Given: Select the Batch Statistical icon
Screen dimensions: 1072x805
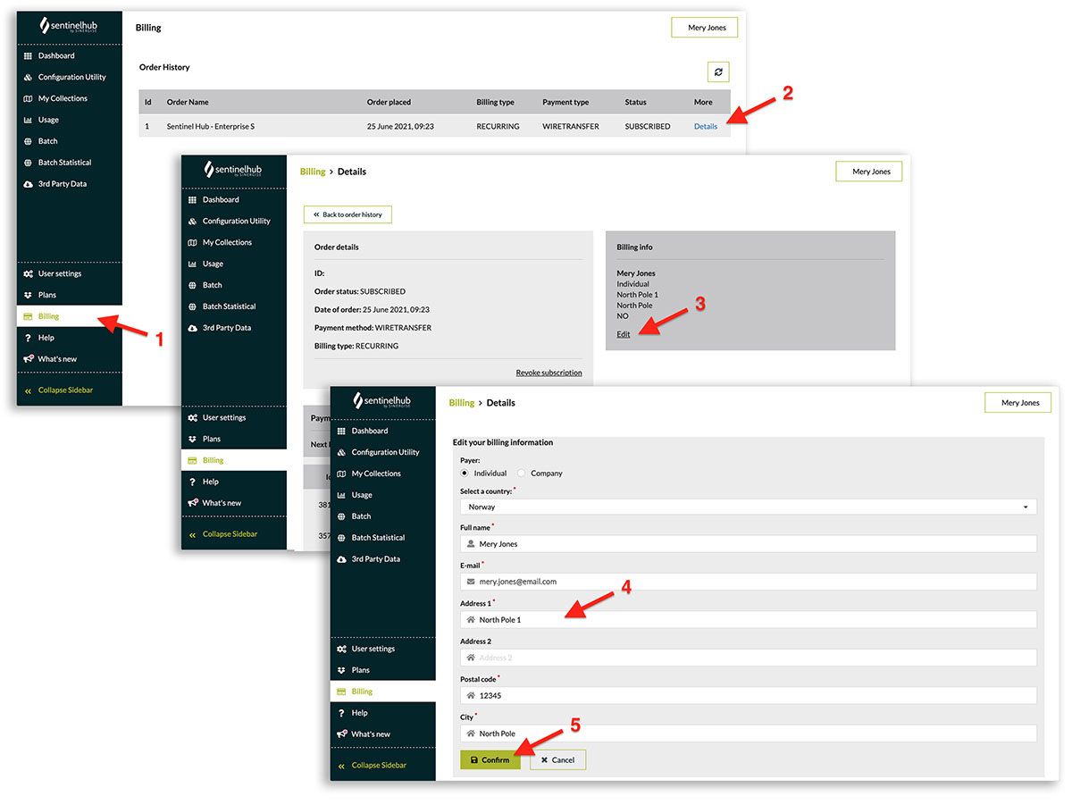Looking at the screenshot, I should (28, 163).
